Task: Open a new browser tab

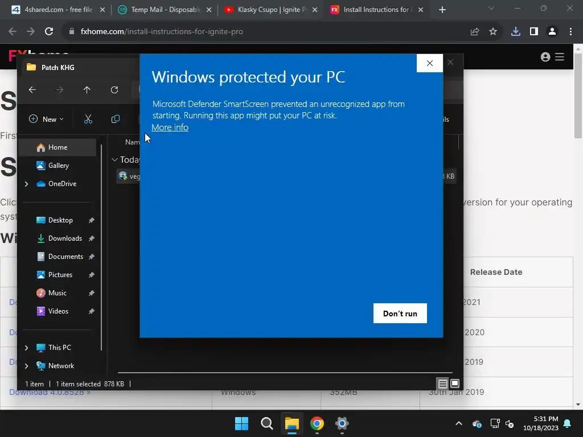Action: tap(442, 10)
